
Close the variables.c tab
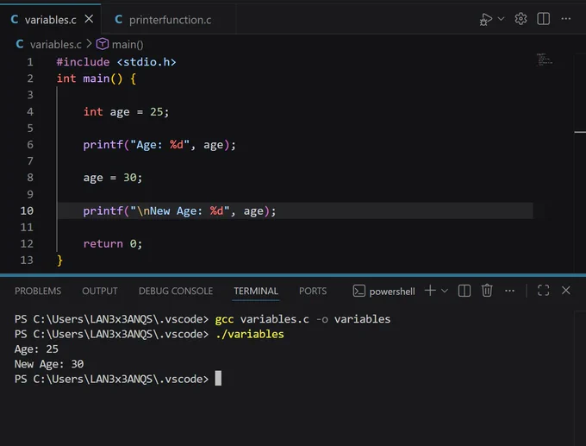pyautogui.click(x=89, y=19)
